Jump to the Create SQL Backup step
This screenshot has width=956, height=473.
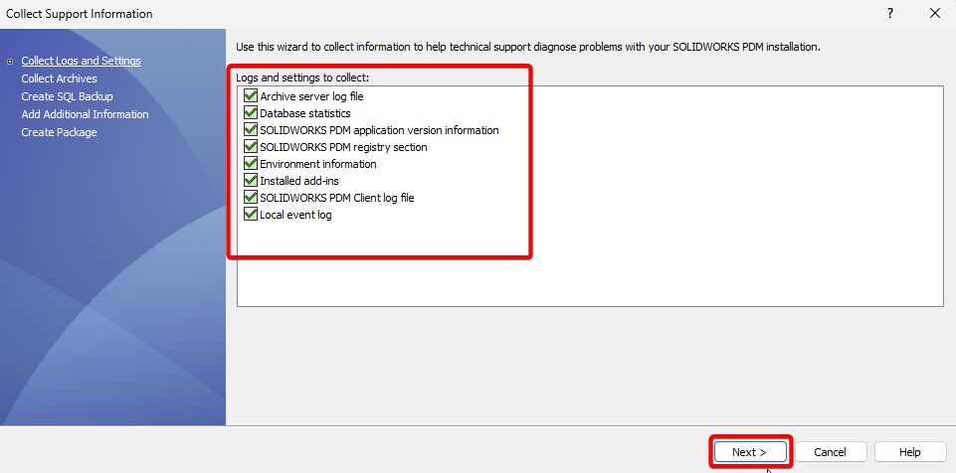(x=67, y=96)
